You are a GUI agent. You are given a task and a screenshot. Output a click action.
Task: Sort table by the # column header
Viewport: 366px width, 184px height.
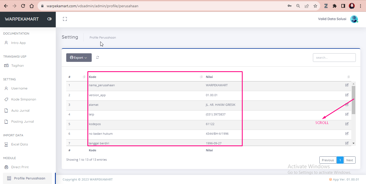coord(76,77)
